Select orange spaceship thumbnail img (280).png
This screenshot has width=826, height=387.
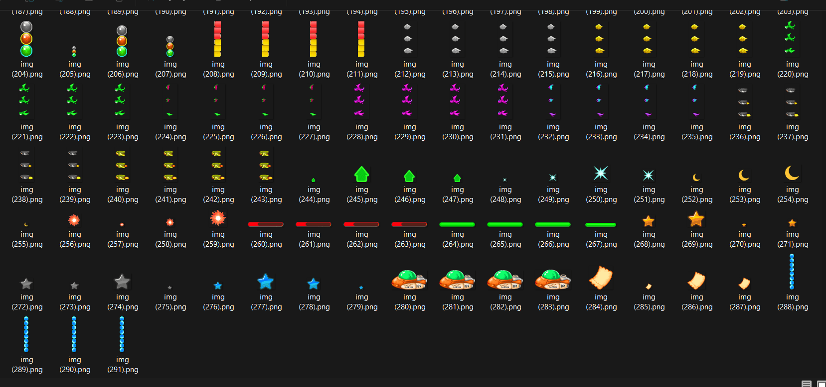coord(409,280)
